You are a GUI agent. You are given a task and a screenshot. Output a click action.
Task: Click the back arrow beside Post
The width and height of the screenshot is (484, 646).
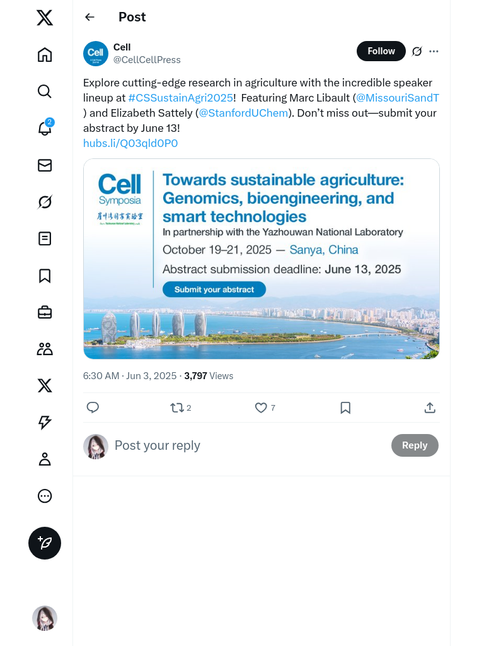point(90,17)
